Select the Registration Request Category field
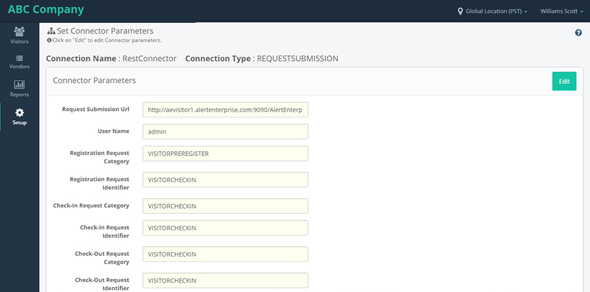This screenshot has height=292, width=590. tap(226, 154)
